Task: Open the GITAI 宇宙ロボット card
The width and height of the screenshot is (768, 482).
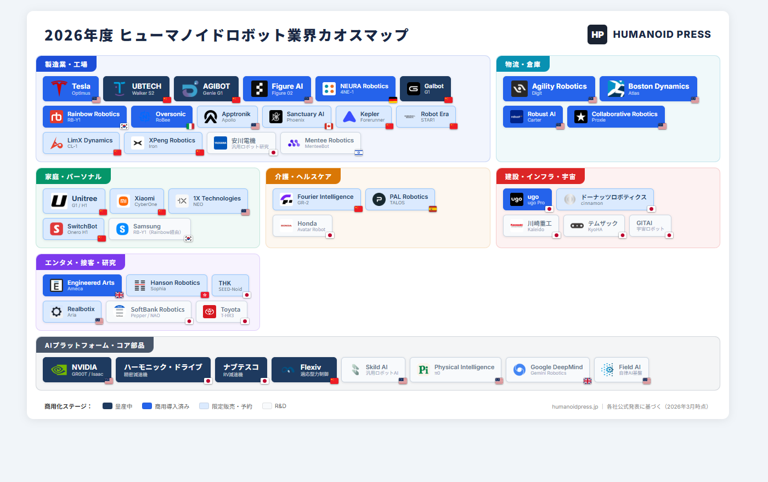Action: 650,226
